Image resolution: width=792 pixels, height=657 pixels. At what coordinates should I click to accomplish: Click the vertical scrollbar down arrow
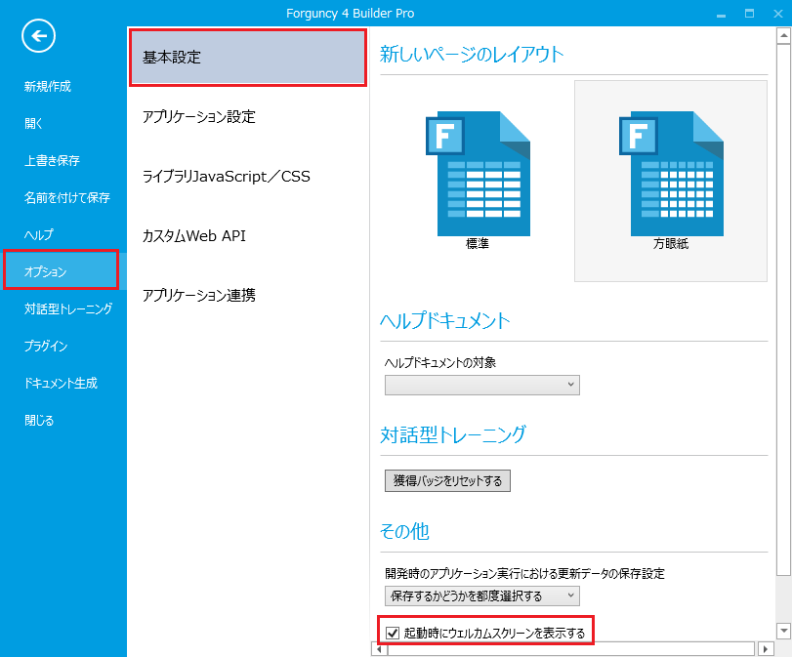783,631
